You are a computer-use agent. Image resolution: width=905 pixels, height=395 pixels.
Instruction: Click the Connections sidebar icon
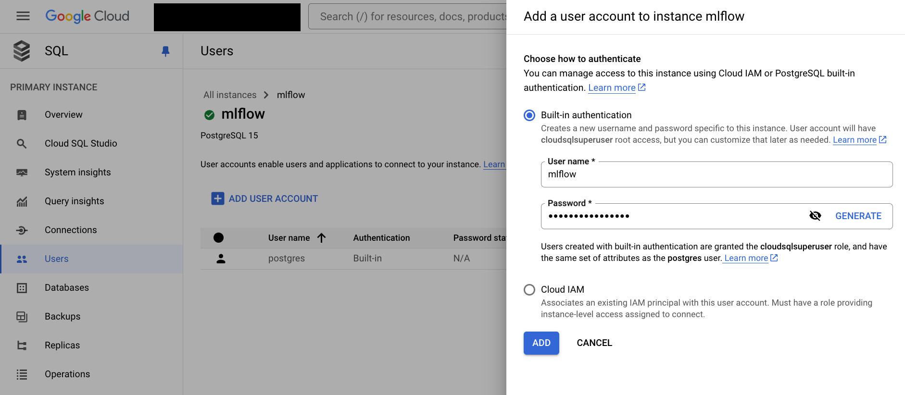click(22, 230)
